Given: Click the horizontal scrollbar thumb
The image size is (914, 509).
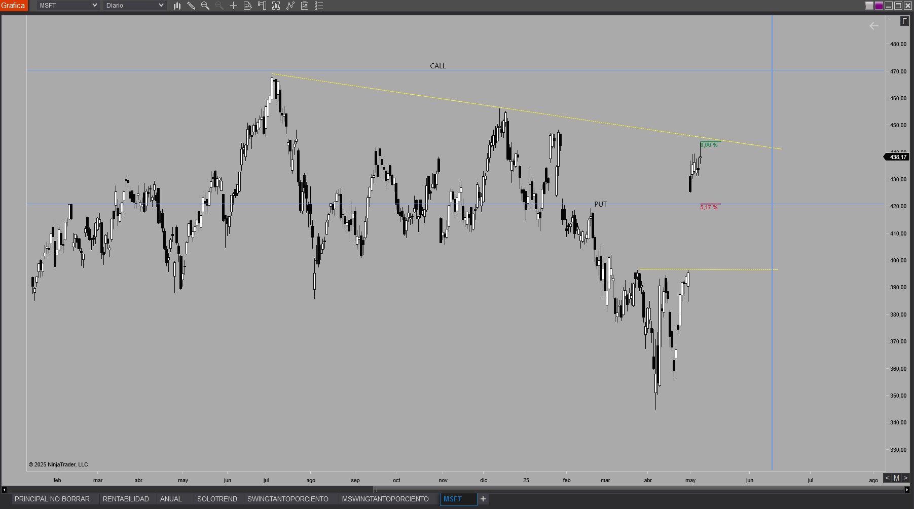Looking at the screenshot, I should (639, 490).
